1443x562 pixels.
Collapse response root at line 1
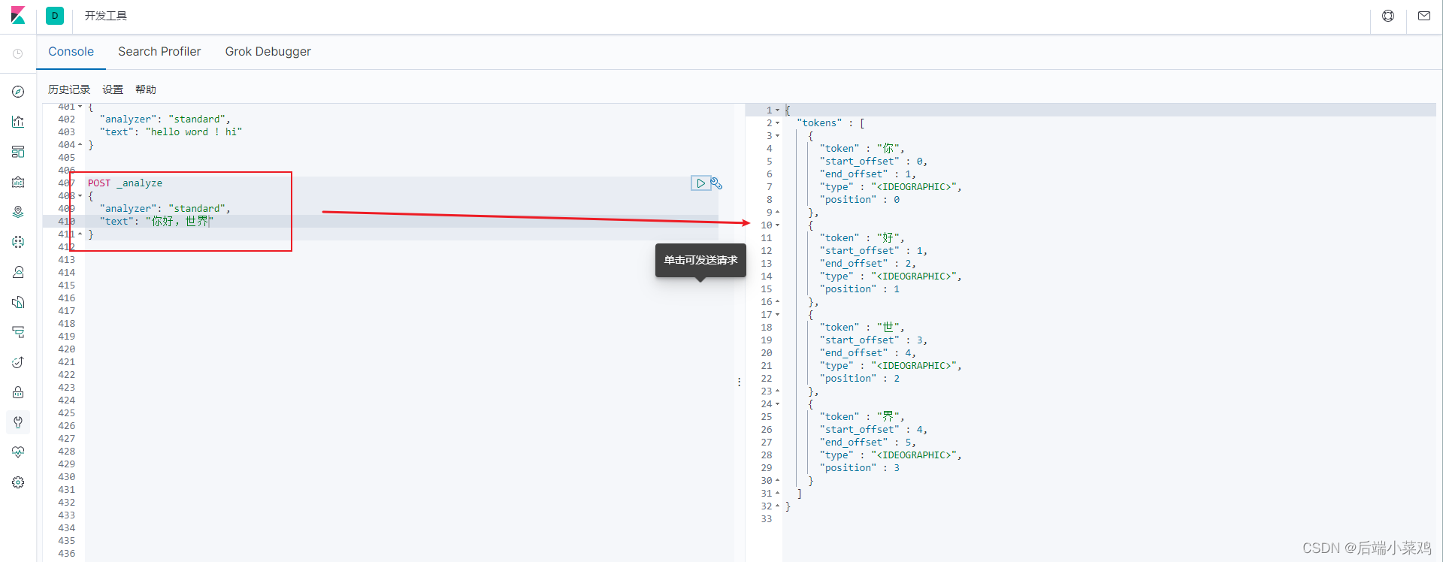[x=778, y=110]
